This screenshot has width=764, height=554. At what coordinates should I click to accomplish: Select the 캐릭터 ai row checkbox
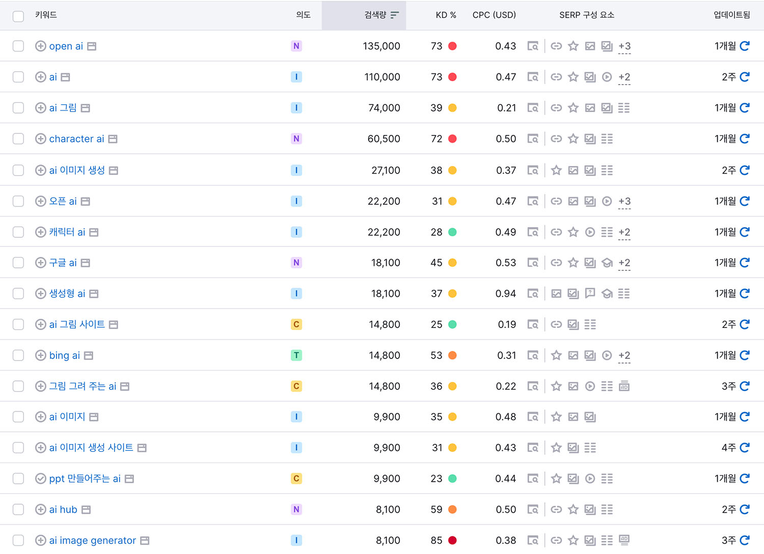point(18,232)
